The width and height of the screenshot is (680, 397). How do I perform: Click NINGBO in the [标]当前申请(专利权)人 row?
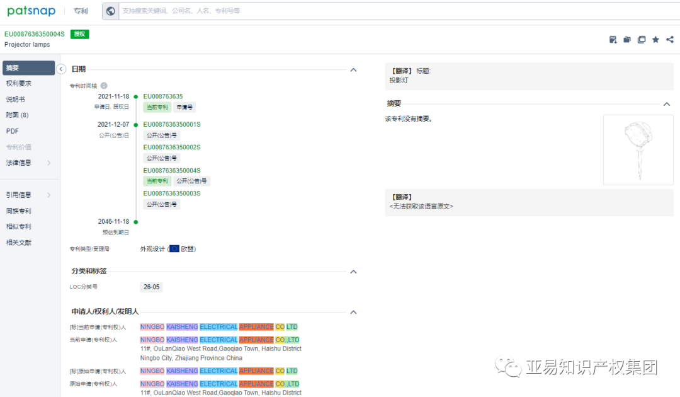[152, 326]
